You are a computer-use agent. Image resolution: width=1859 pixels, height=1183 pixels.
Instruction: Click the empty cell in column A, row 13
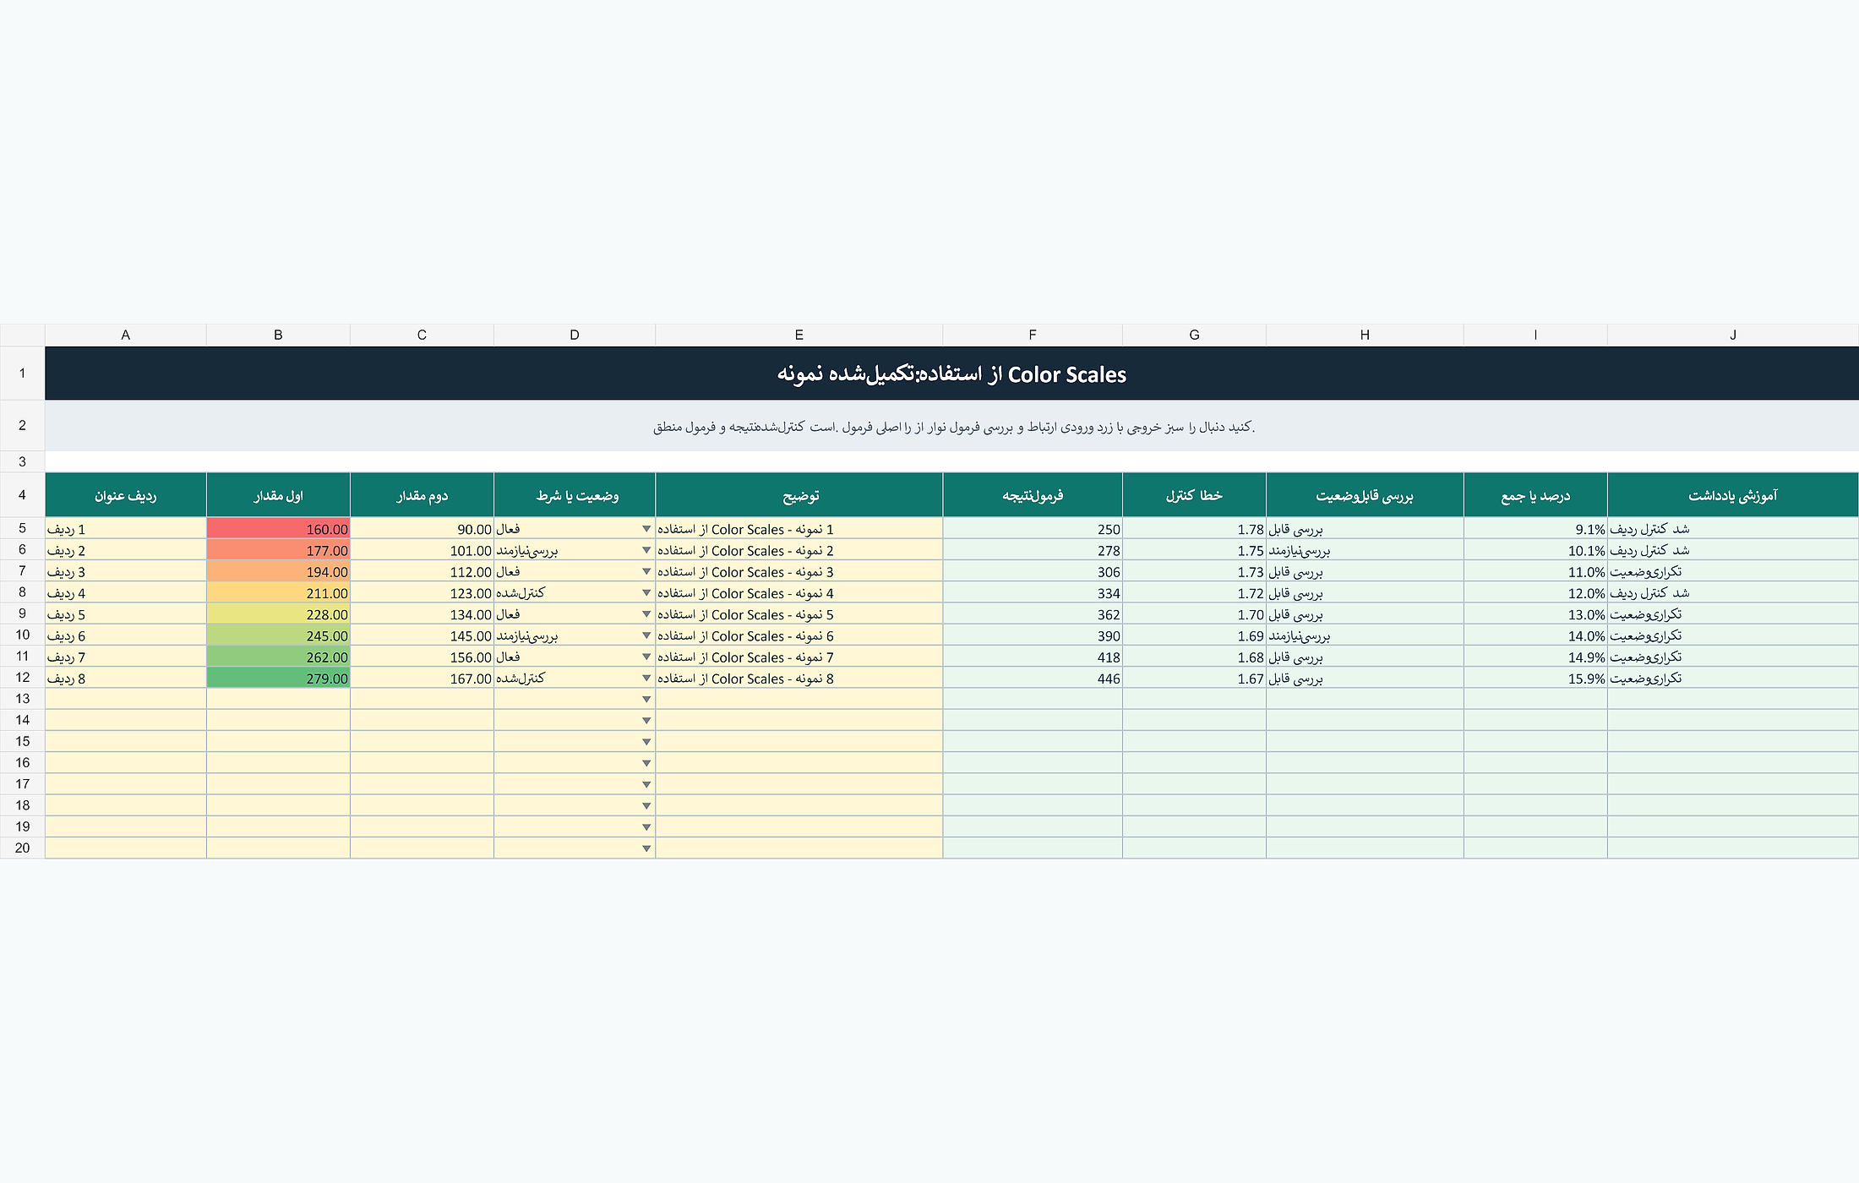click(x=126, y=699)
